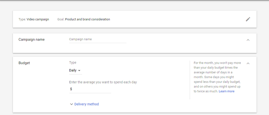Image resolution: width=269 pixels, height=115 pixels.
Task: Click the chevron beside Delivery method
Action: 71,104
